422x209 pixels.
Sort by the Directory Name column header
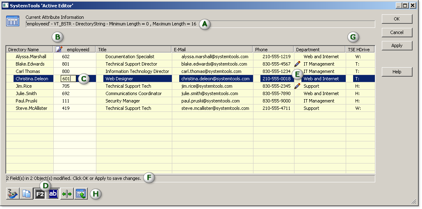point(30,50)
